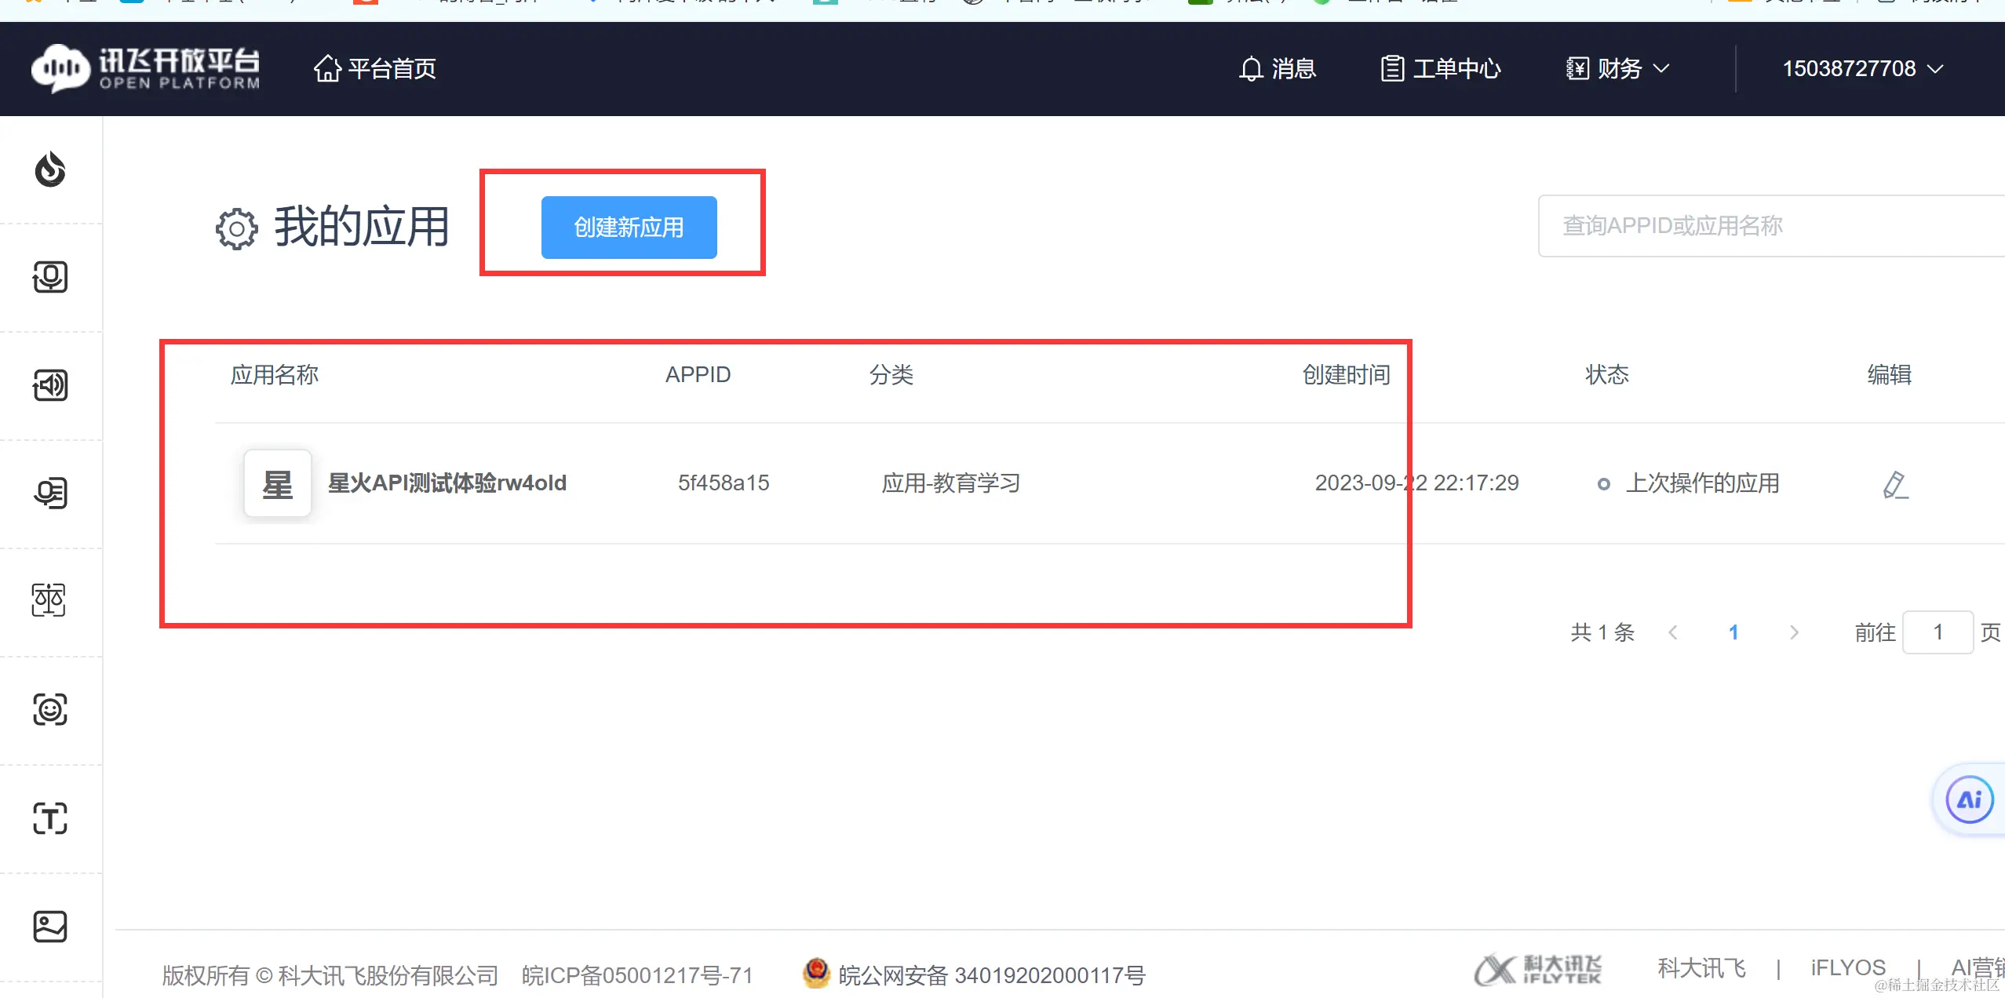Open the ICP record number link
This screenshot has height=998, width=2005.
637,975
